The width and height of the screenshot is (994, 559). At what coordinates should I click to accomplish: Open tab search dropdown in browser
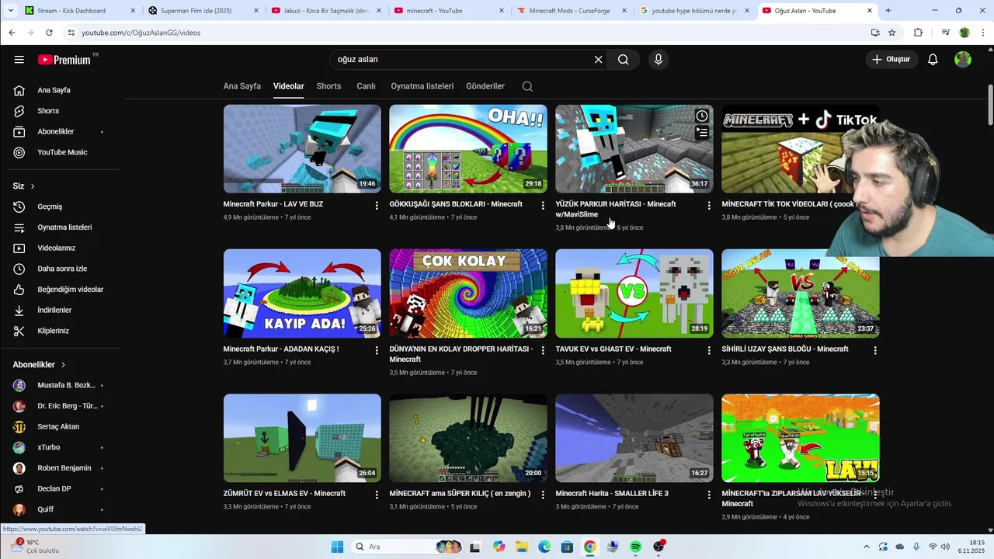click(x=9, y=11)
